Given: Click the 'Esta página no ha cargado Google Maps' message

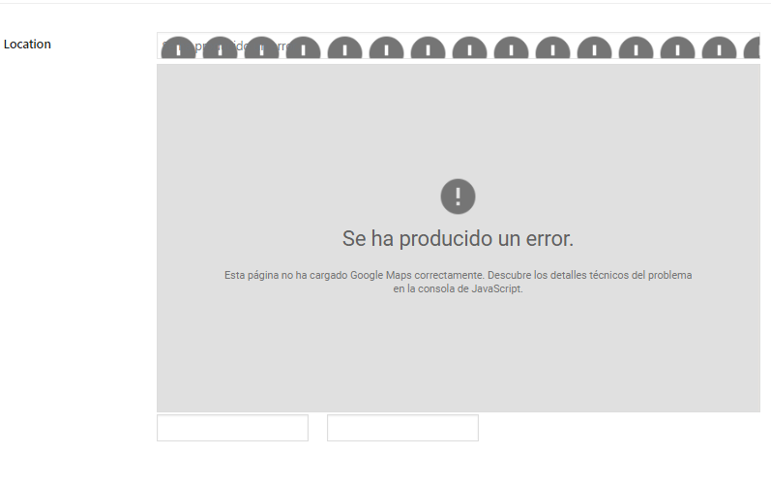Looking at the screenshot, I should pos(458,282).
